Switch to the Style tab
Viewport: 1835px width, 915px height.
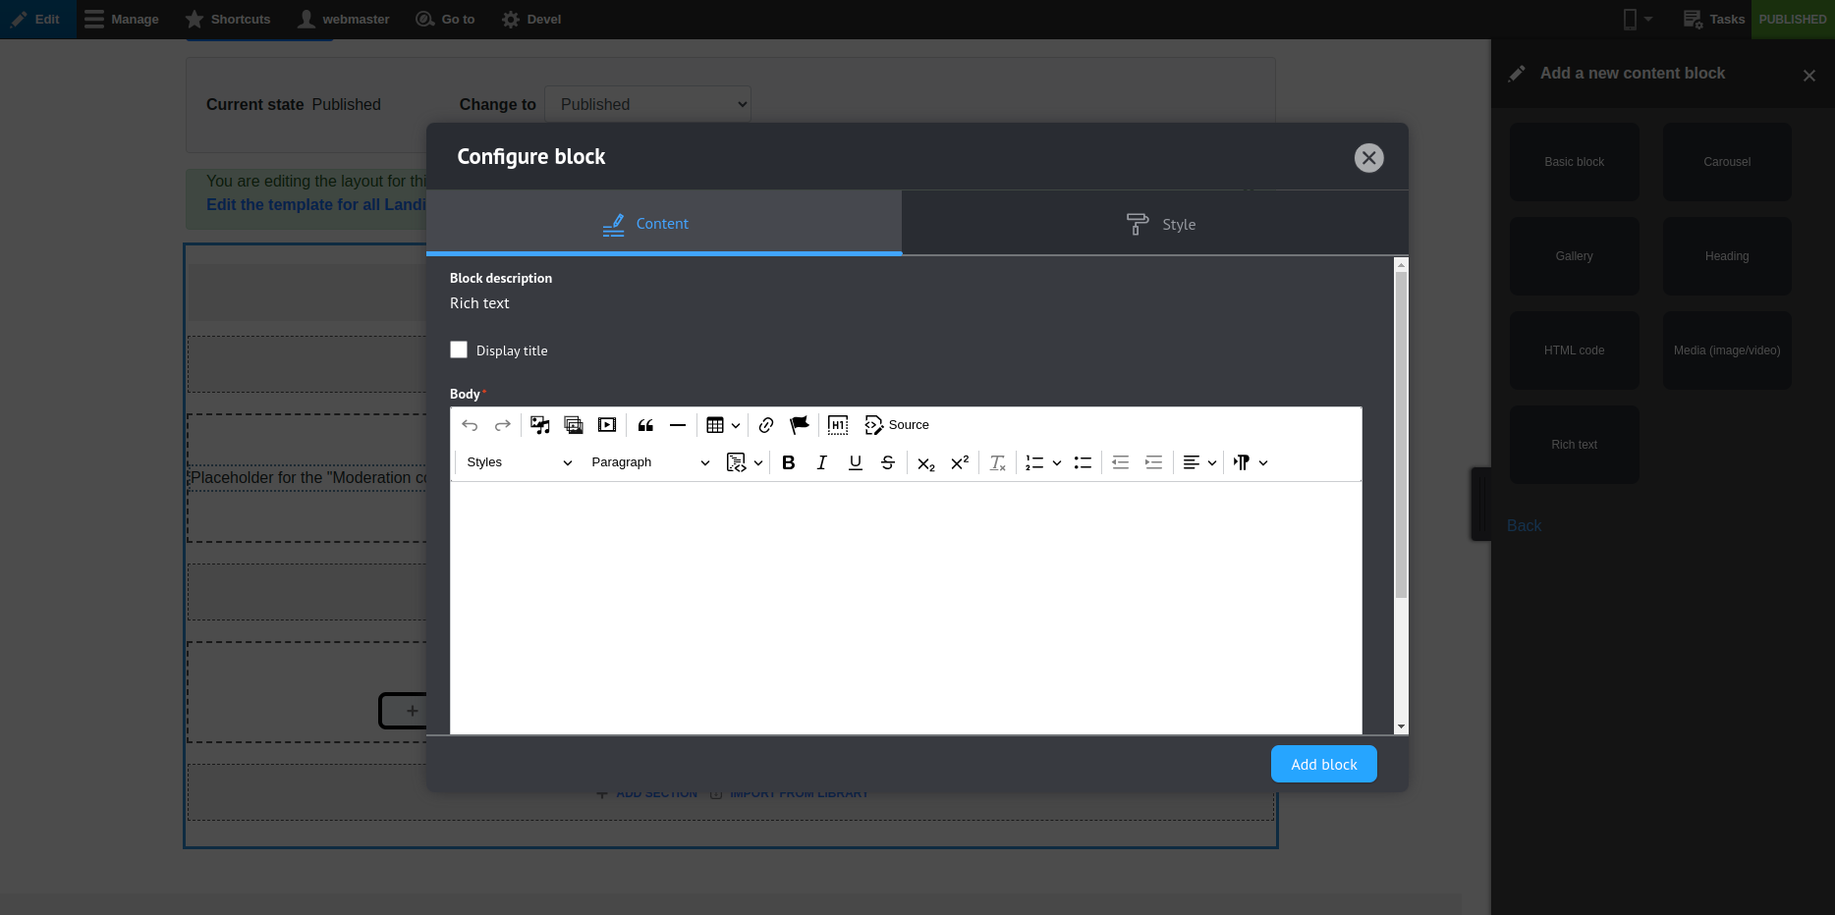click(x=1155, y=224)
